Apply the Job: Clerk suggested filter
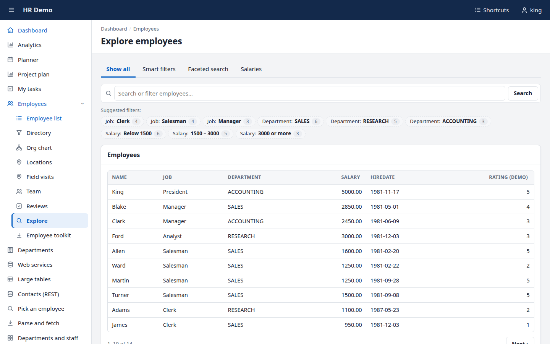Viewport: 550px width, 344px height. click(x=122, y=122)
